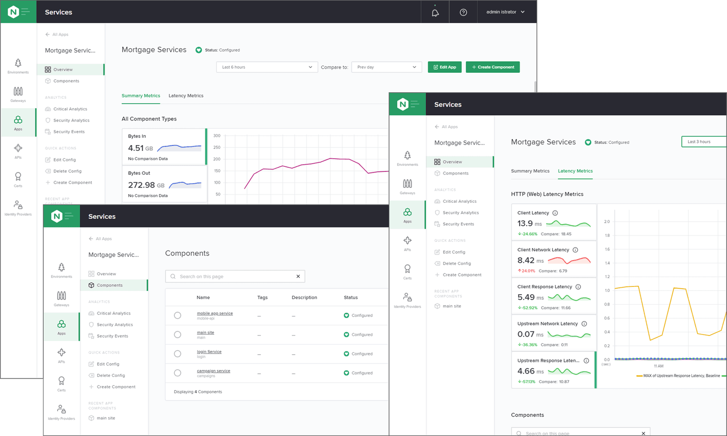The width and height of the screenshot is (727, 436).
Task: Select radio button for login Service row
Action: (x=178, y=354)
